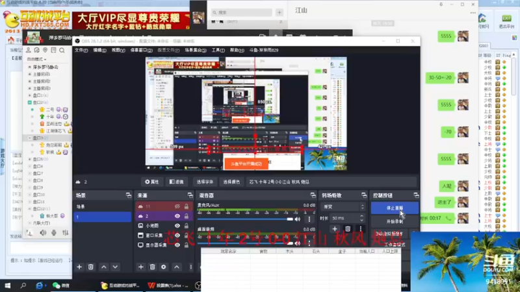The image size is (520, 292).
Task: Hide source 2 via eye icon
Action: point(177,216)
